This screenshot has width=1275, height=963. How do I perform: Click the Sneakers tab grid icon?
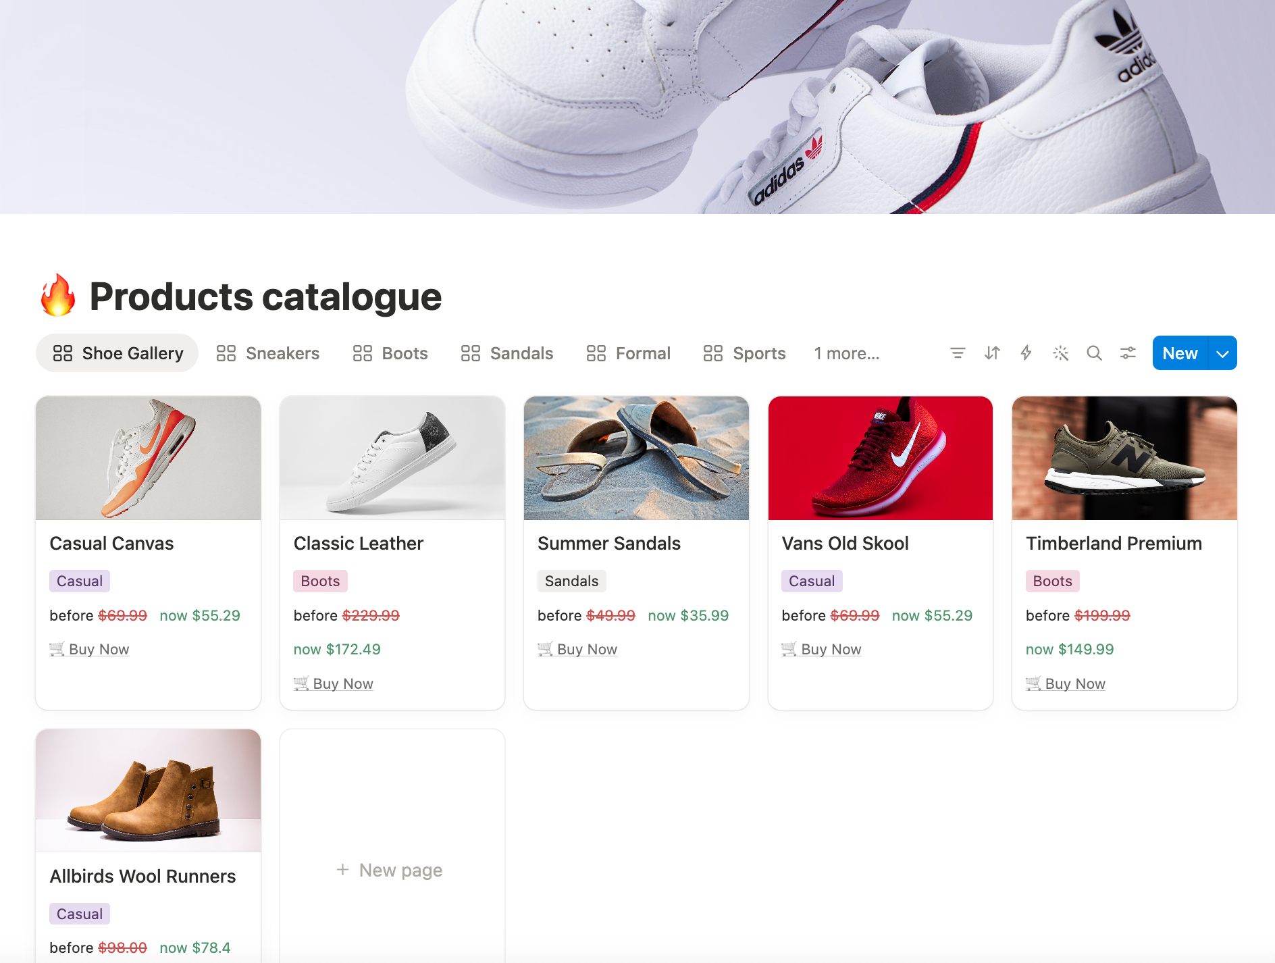(226, 353)
